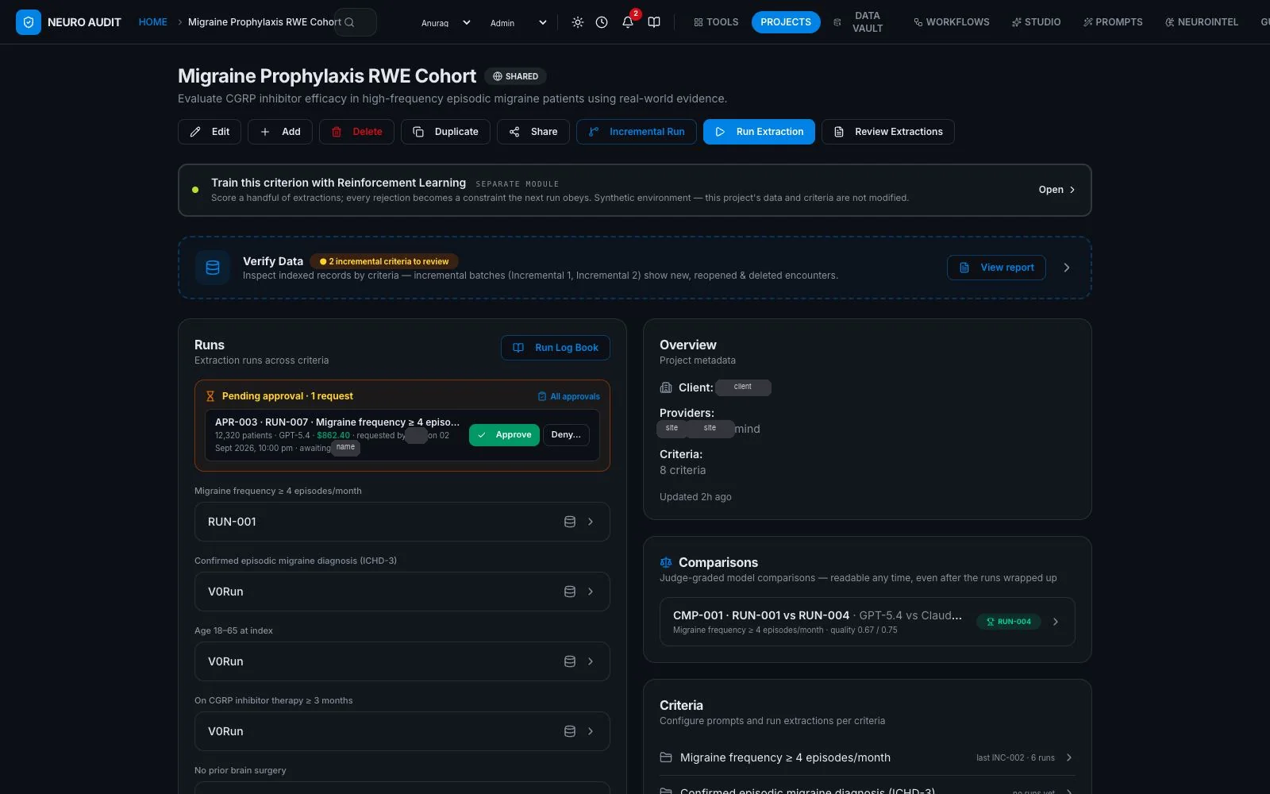Click the Incremental Run button

point(637,132)
